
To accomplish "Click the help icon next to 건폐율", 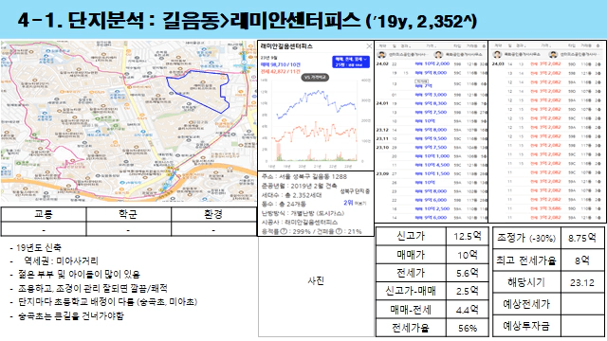I will click(339, 231).
